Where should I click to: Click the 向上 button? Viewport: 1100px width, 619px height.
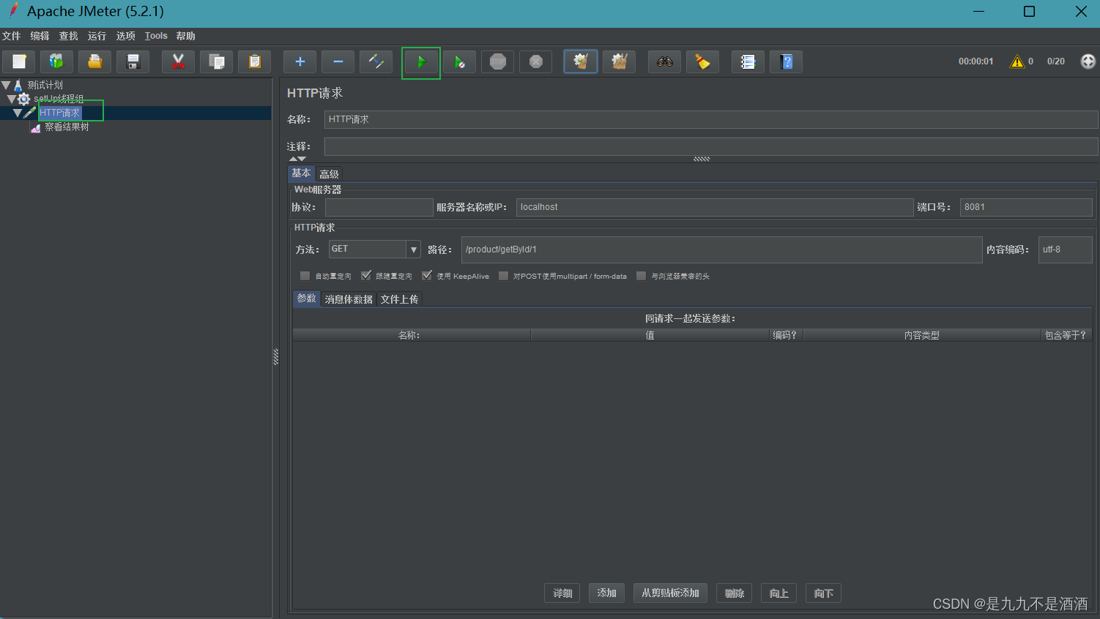pyautogui.click(x=779, y=593)
